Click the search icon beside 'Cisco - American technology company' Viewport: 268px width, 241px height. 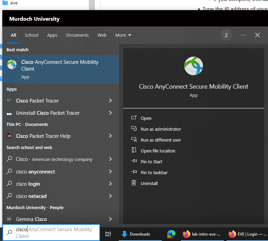pos(9,159)
